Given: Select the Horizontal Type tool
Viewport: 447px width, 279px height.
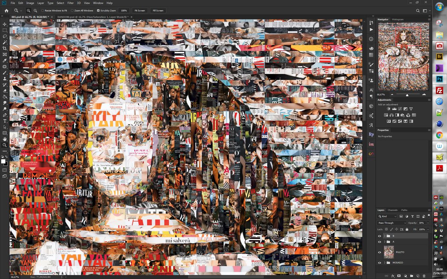Looking at the screenshot, I should pos(5,121).
